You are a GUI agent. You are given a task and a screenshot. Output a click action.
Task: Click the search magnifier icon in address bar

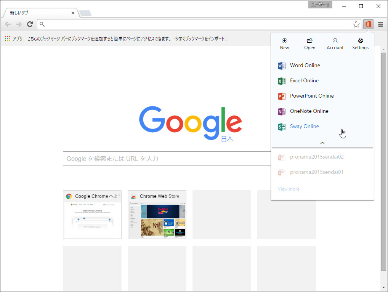click(x=42, y=24)
